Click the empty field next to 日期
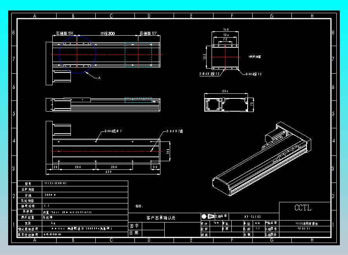 153,233
